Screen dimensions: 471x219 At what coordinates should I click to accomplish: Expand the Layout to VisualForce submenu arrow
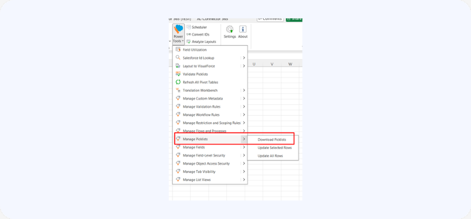pos(244,66)
